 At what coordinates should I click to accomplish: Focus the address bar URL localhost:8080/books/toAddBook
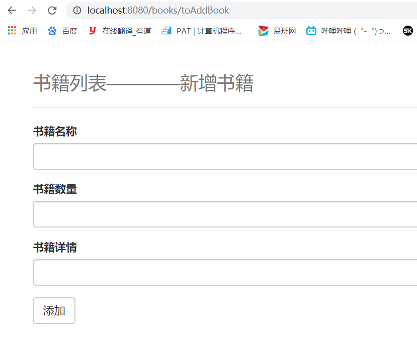(158, 11)
